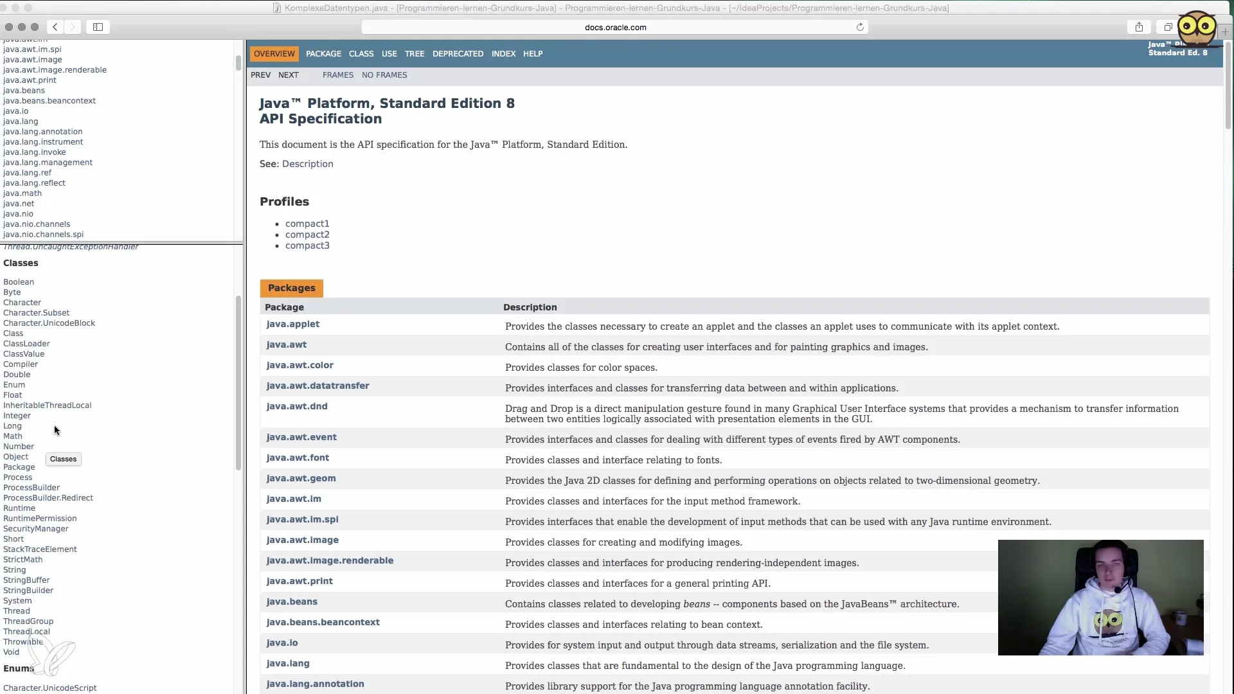Select java.math in package list frame

coord(22,193)
